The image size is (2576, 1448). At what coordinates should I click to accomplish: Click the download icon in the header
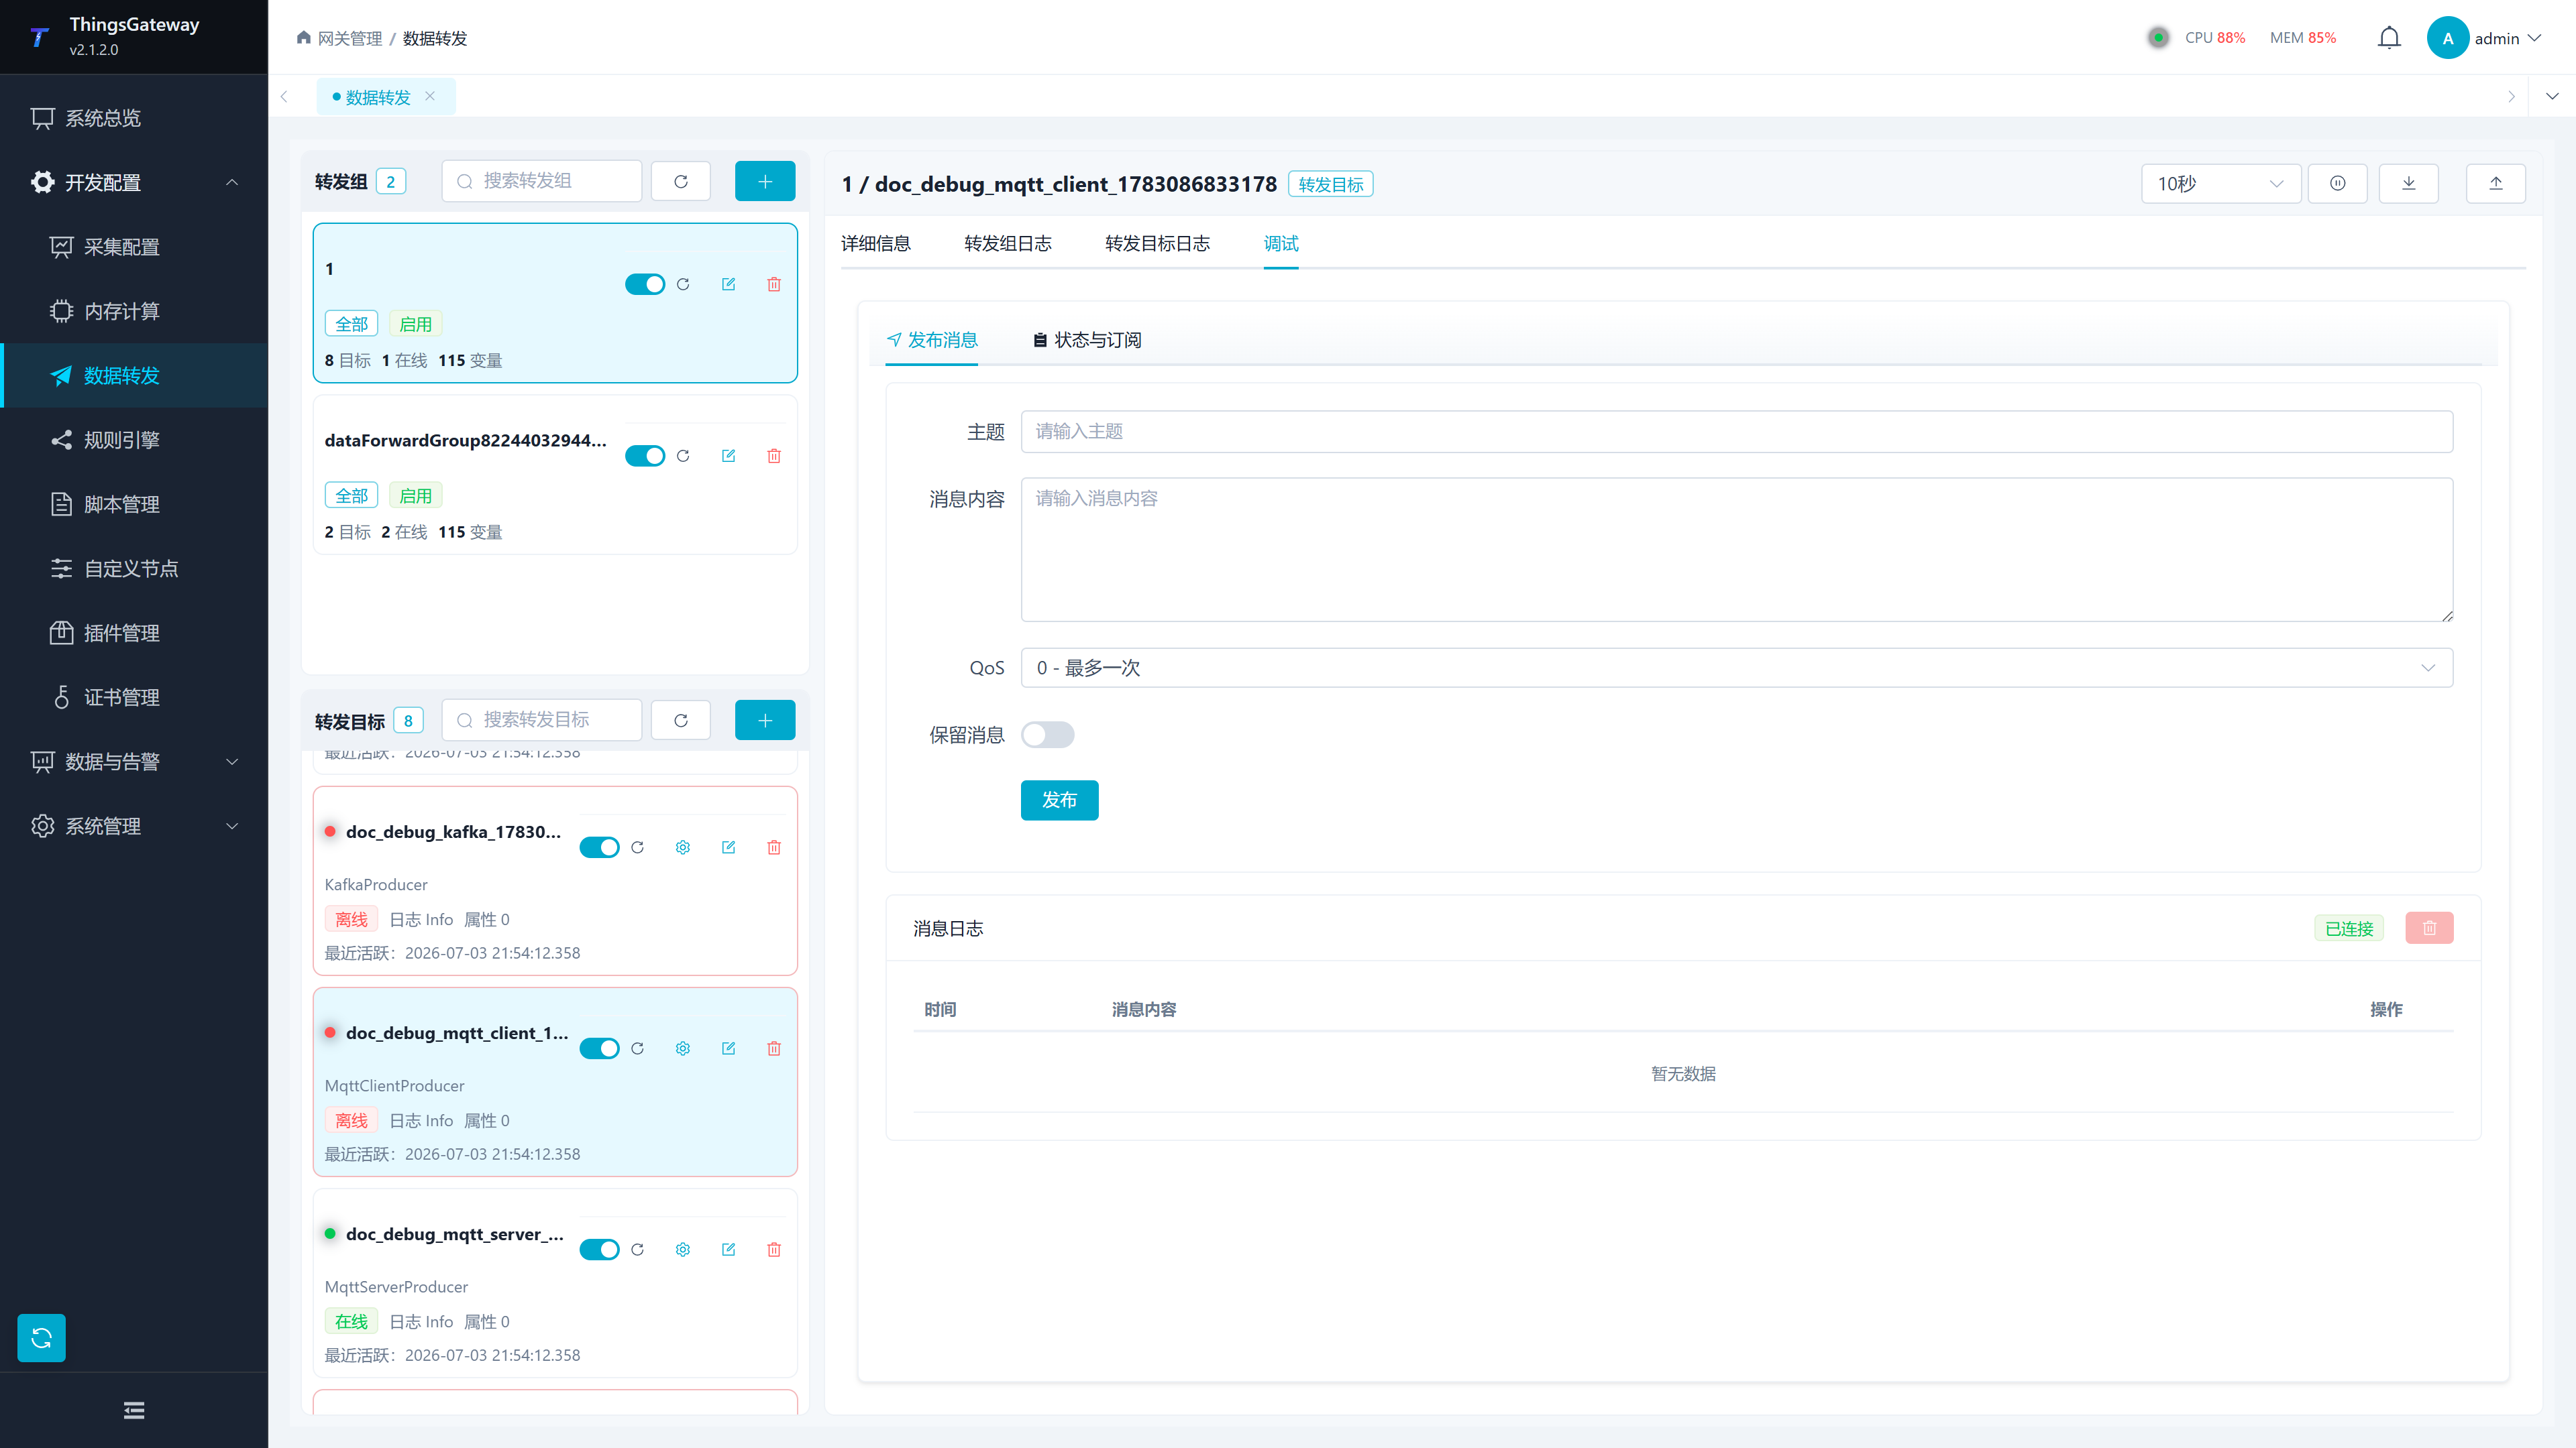(x=2408, y=183)
